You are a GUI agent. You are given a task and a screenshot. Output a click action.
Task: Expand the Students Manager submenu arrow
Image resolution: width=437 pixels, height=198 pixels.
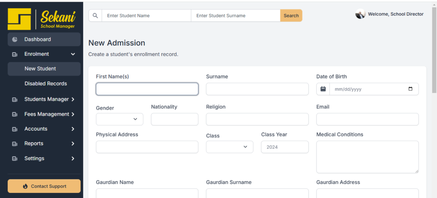tap(73, 99)
